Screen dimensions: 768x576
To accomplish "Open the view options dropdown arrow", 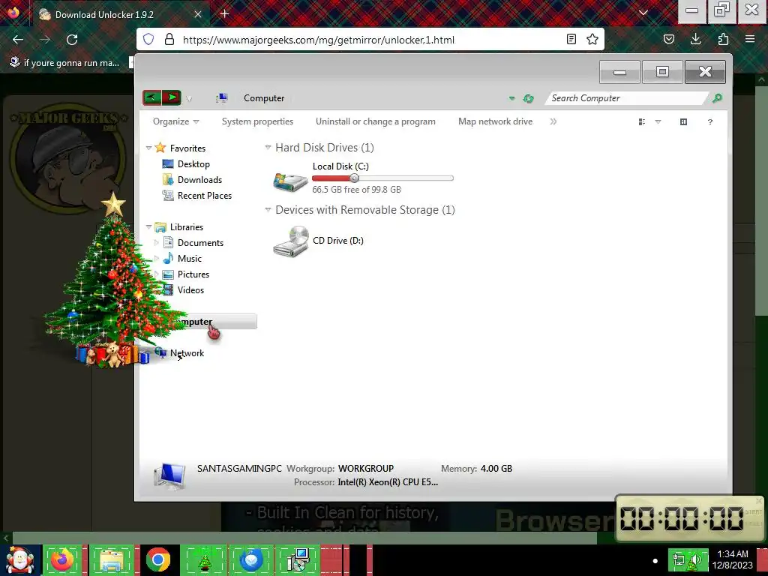I will tap(658, 122).
